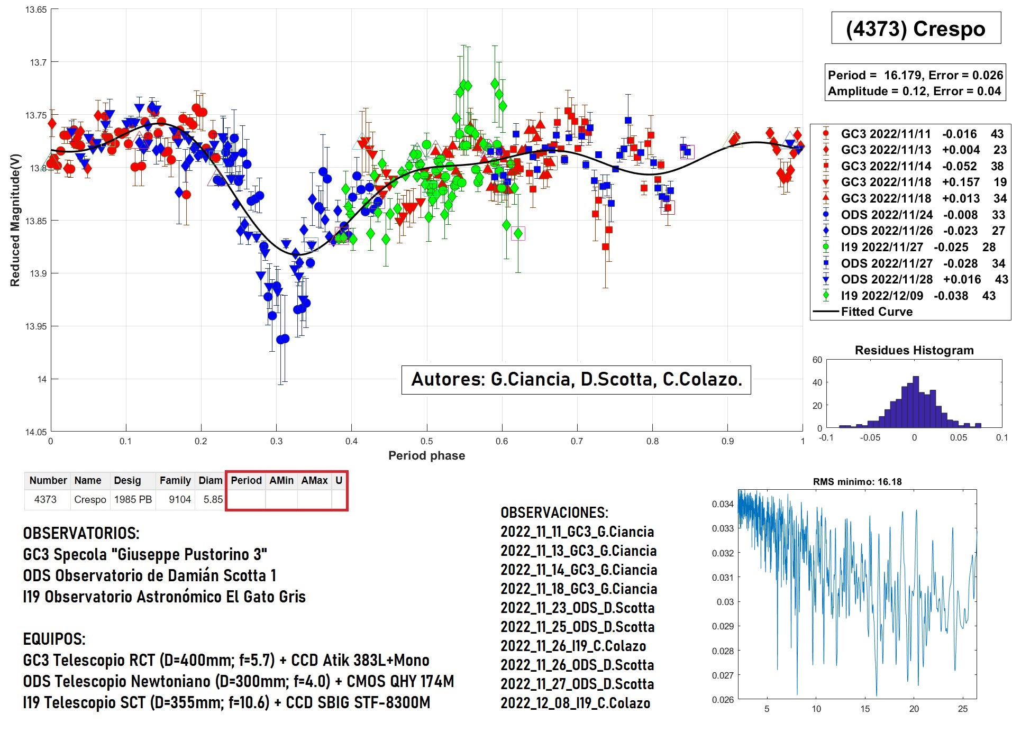Screen dimensions: 1021x732
Task: Click I19 Observatorio Astronómico El Gato Gris line
Action: (165, 597)
